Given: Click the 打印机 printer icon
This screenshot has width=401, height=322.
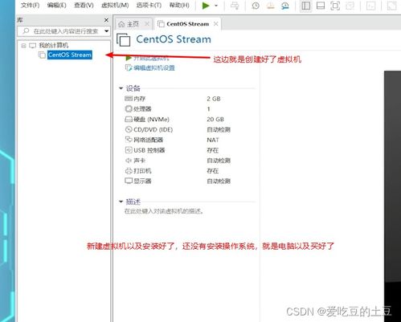Looking at the screenshot, I should pos(129,171).
